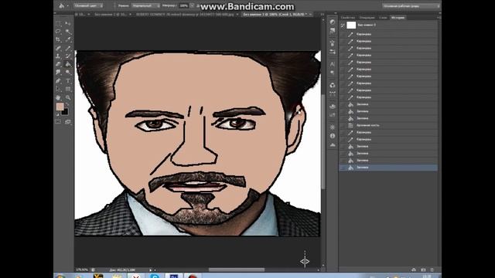Screen dimensions: 495x278
Task: Select the Move tool
Action: (68, 24)
